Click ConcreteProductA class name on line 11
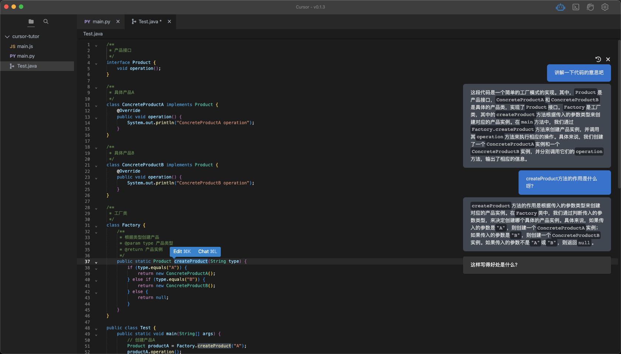The image size is (621, 354). pos(143,105)
